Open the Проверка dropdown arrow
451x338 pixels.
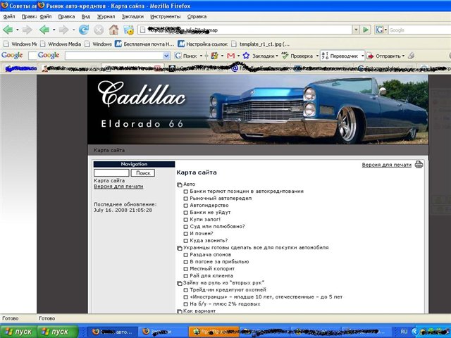point(317,56)
